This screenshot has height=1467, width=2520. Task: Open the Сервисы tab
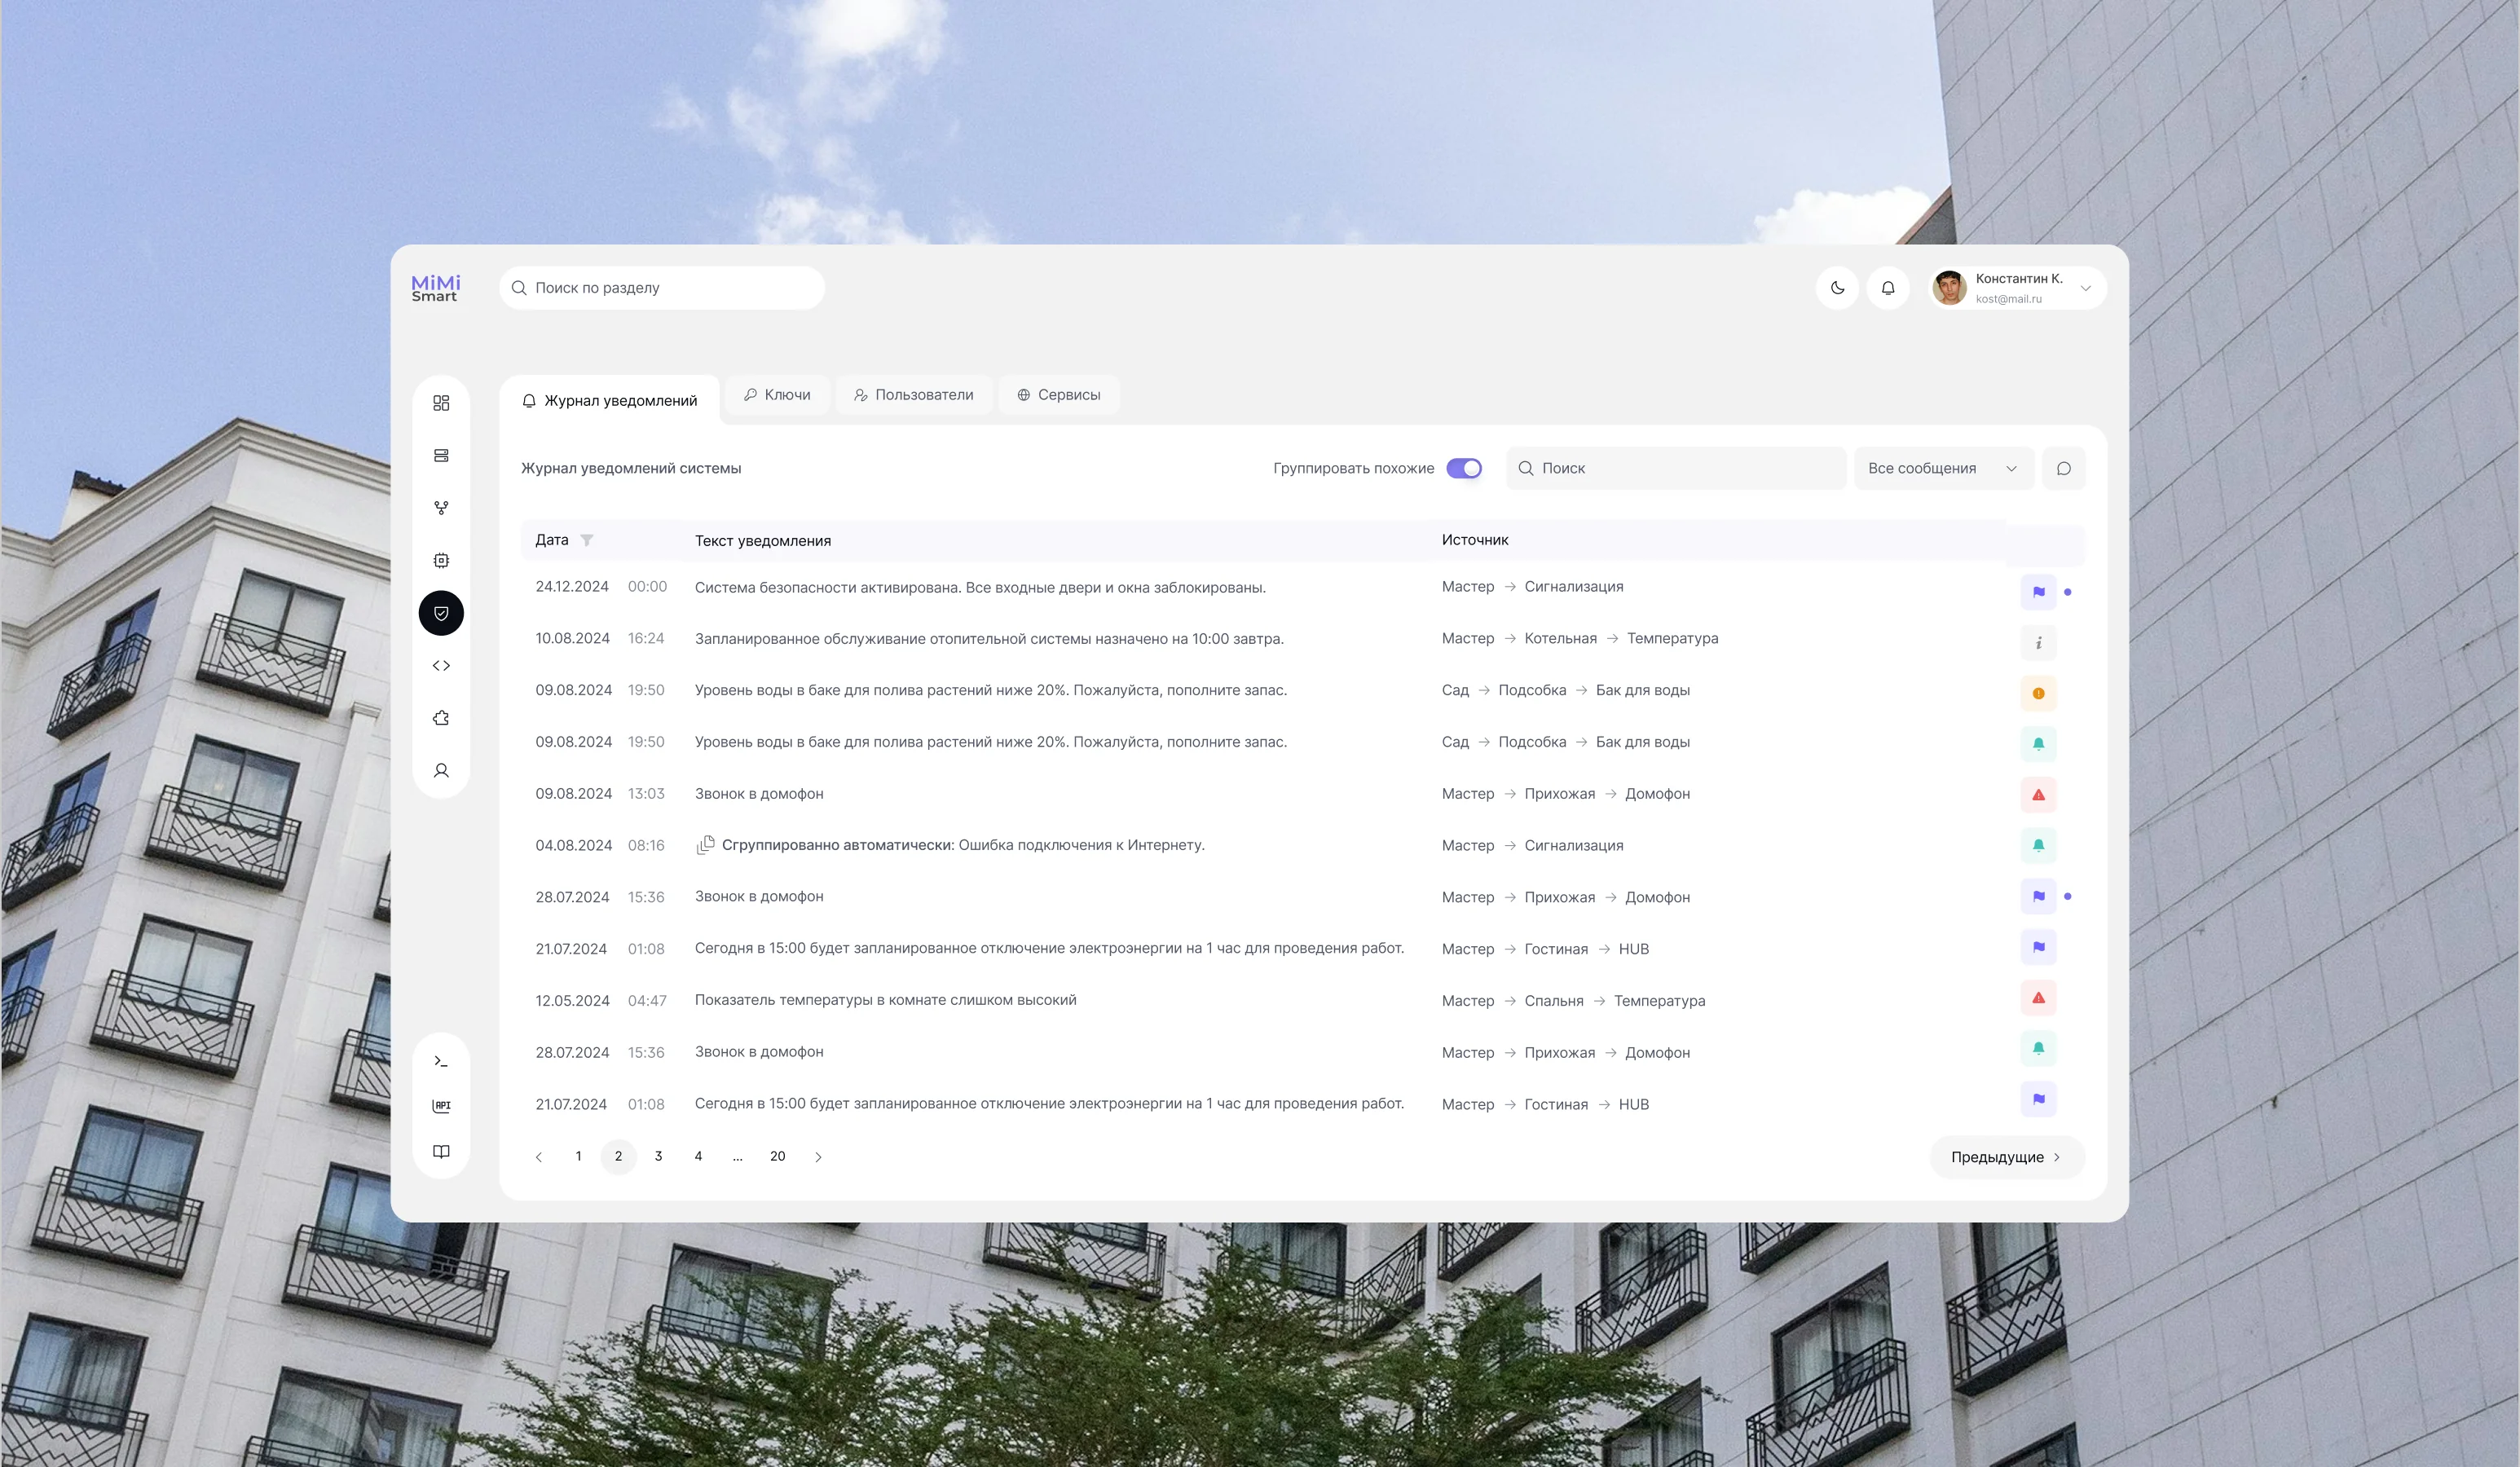click(x=1059, y=395)
